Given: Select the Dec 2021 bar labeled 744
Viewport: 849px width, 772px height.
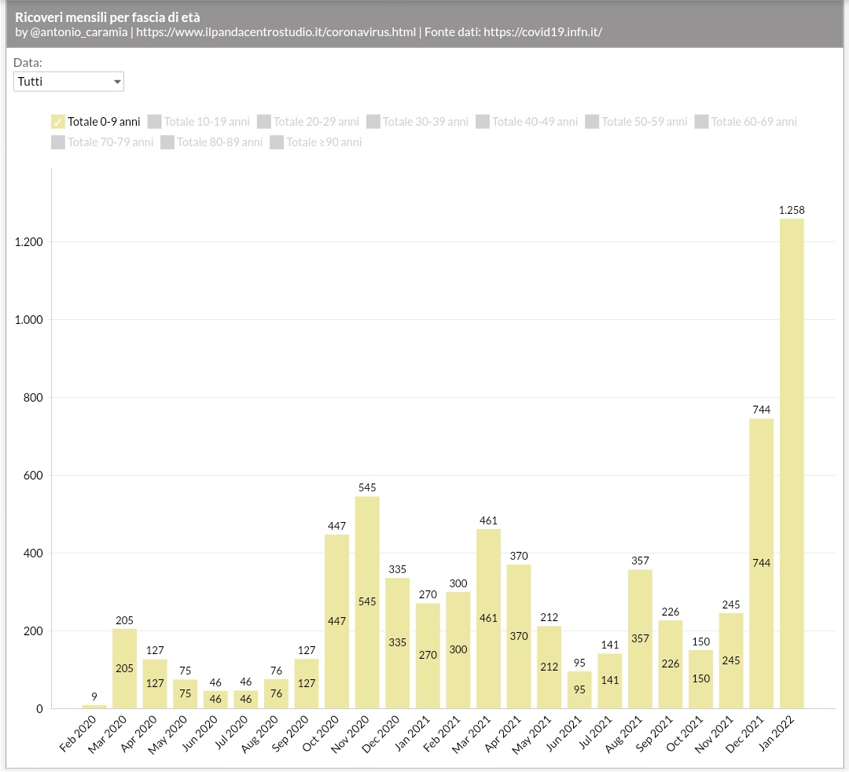Looking at the screenshot, I should click(761, 564).
